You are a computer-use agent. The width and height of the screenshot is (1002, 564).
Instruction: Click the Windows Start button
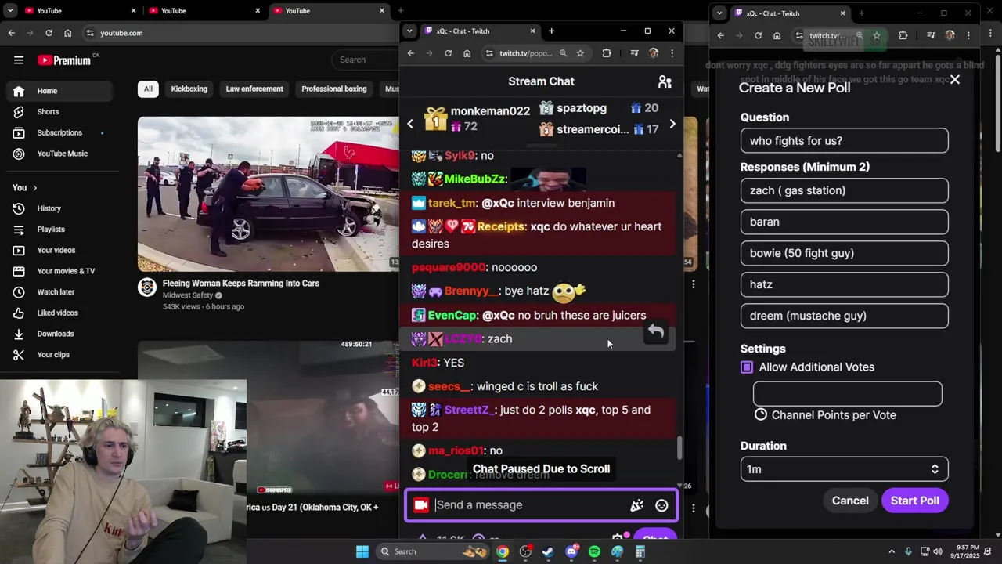[x=362, y=551]
